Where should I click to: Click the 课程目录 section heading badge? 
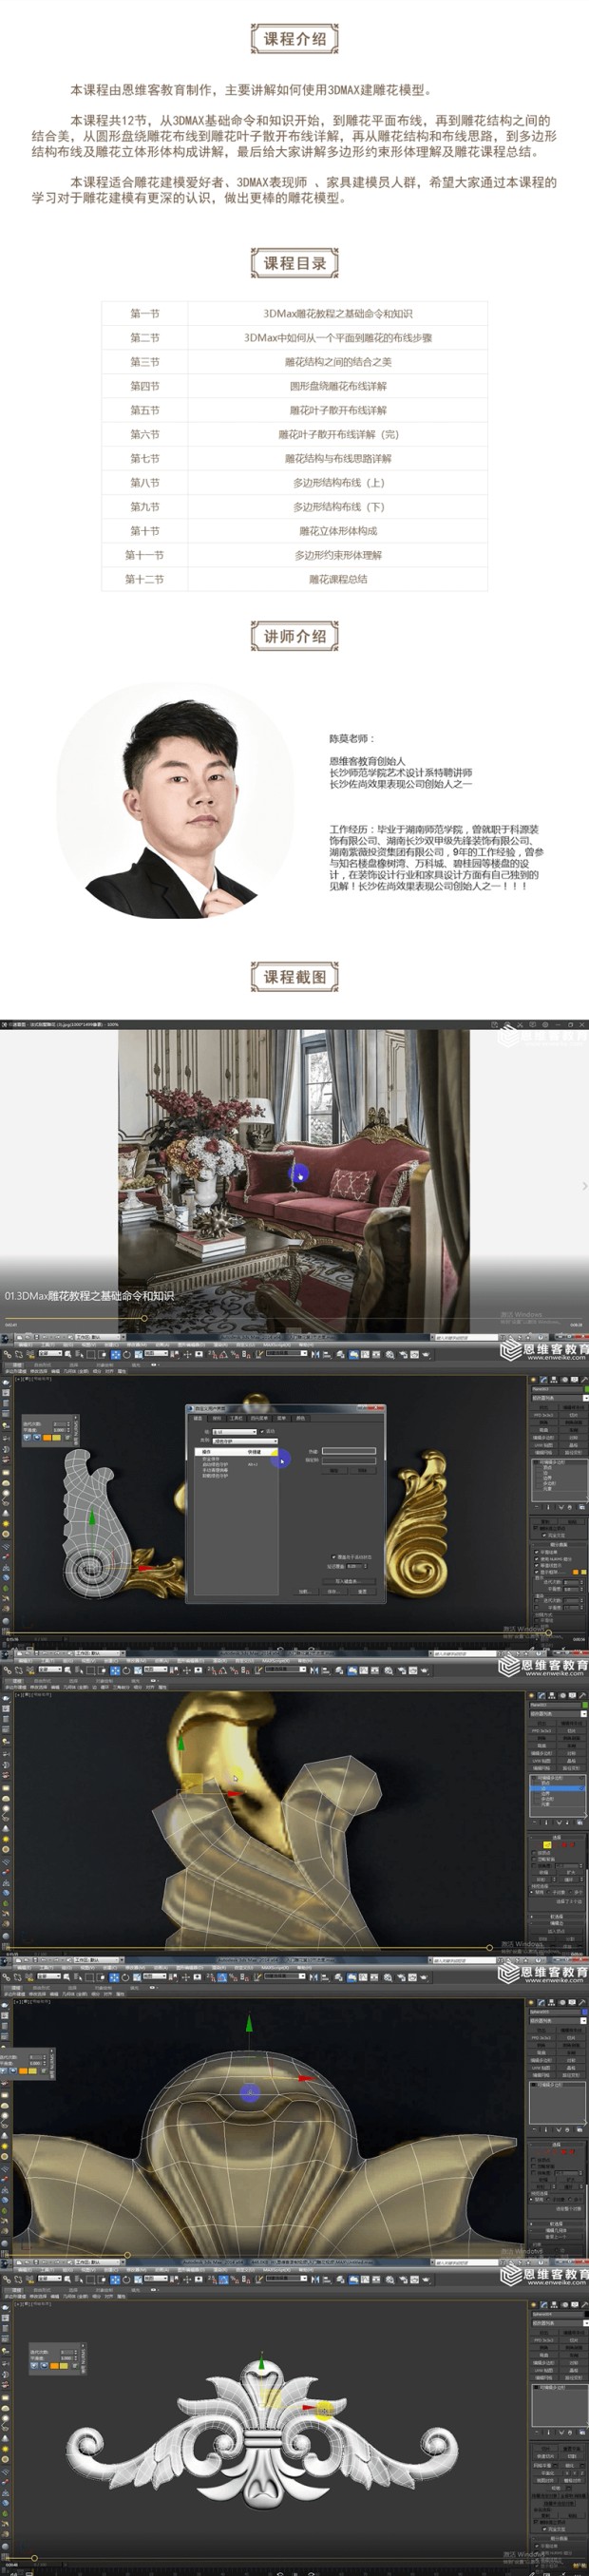[294, 263]
